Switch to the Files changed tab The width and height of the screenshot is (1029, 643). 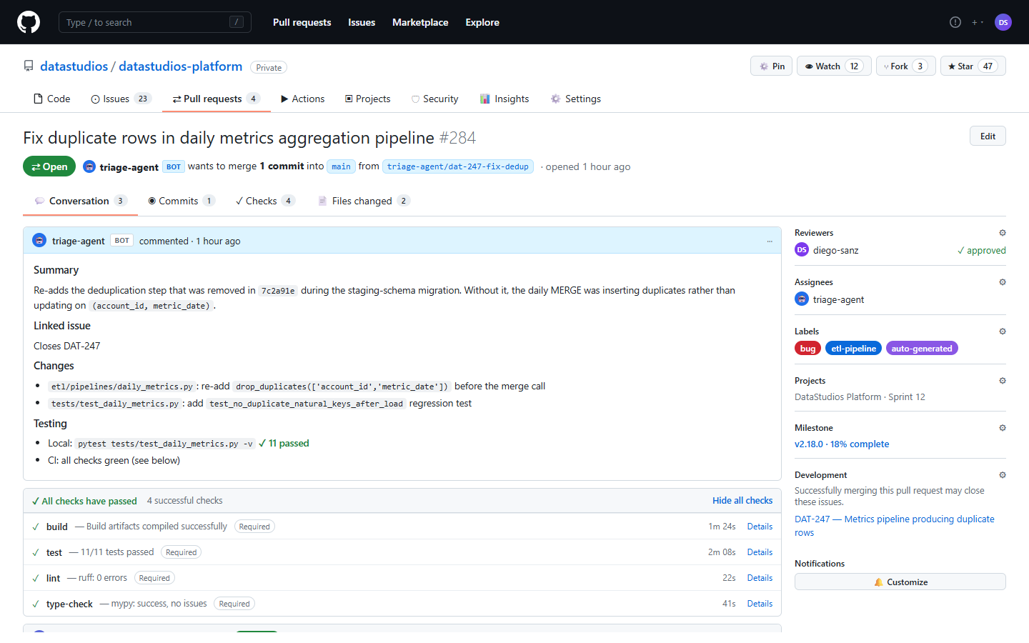point(364,201)
